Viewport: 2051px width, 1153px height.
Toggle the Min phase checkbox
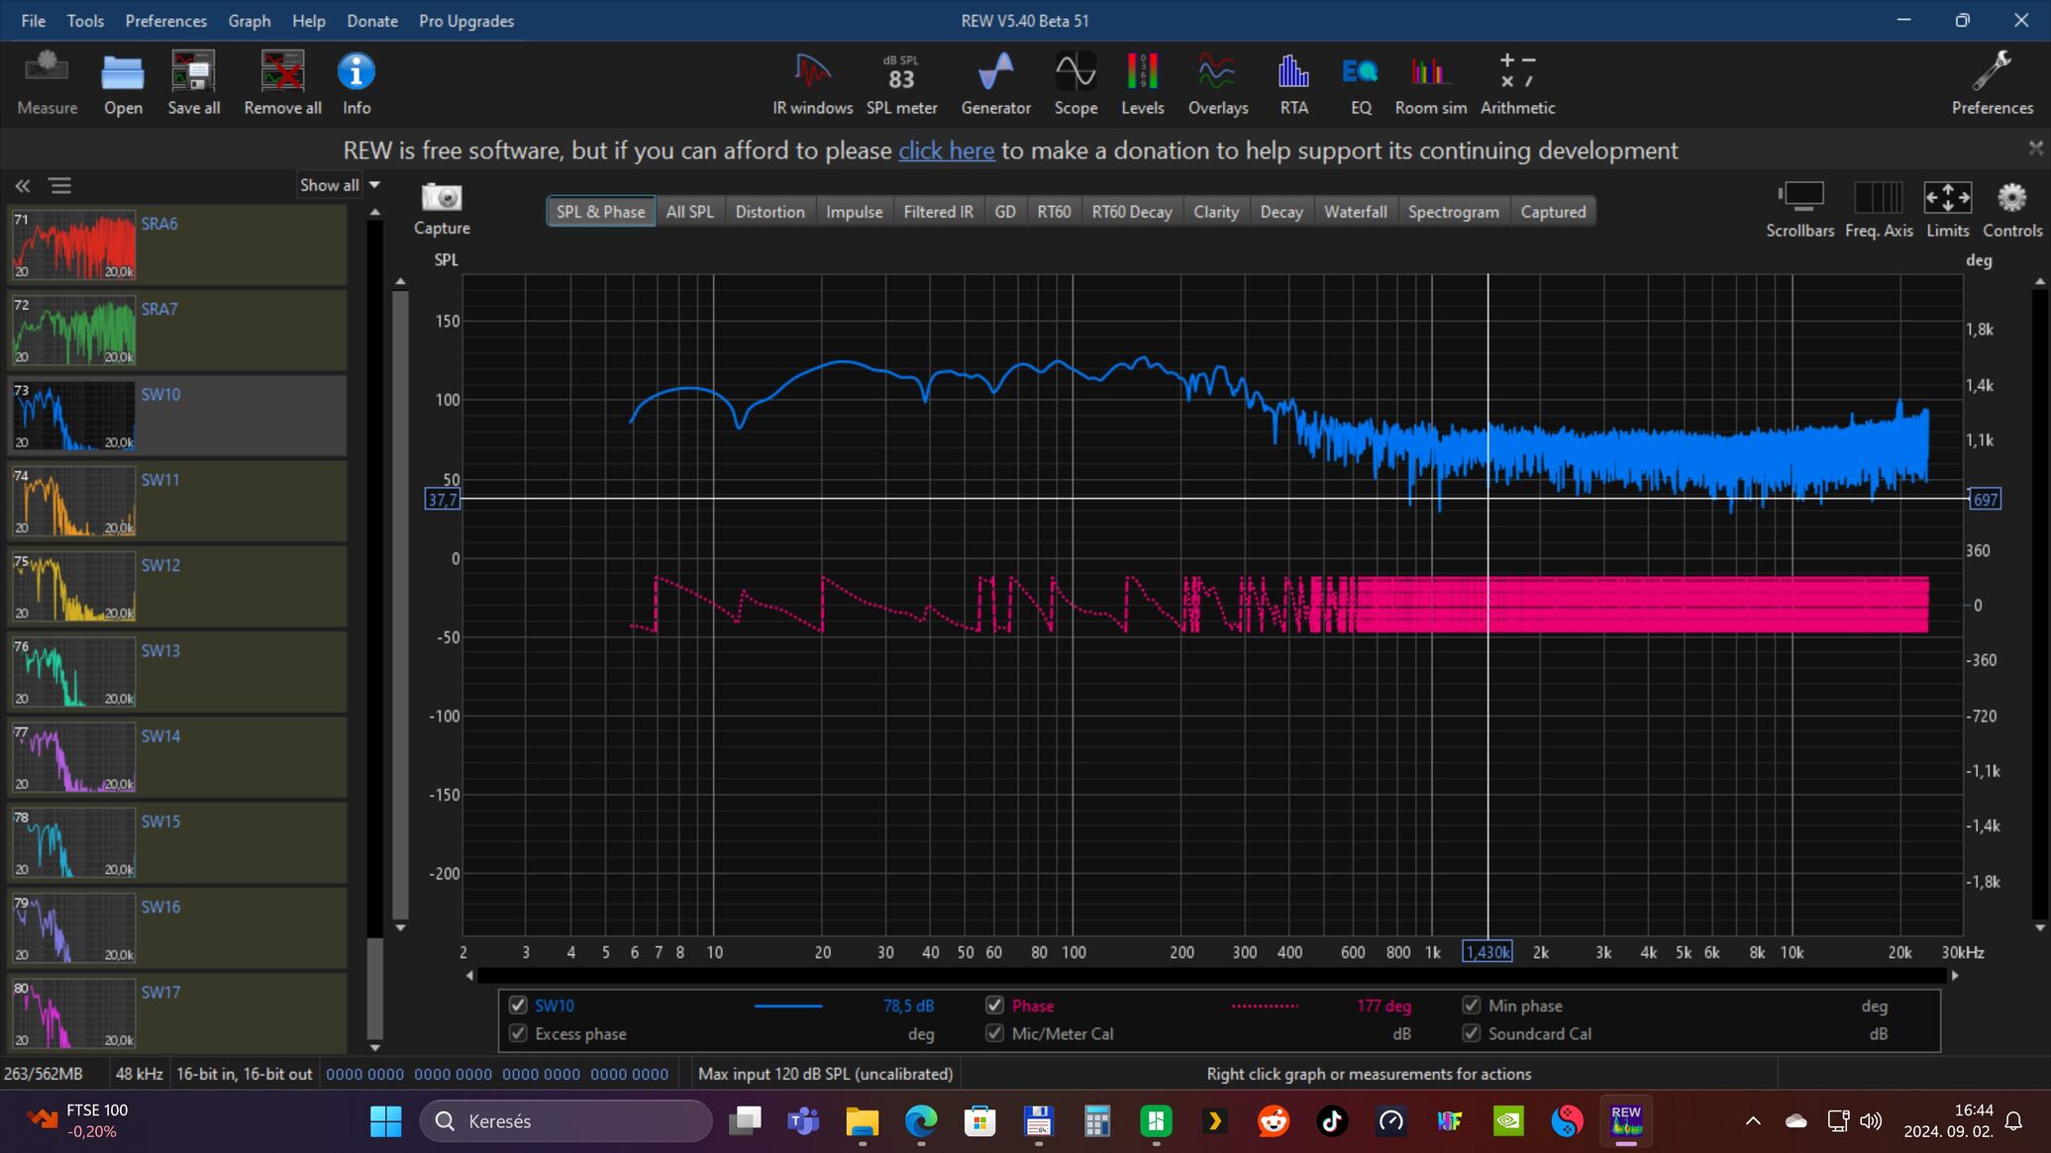coord(1472,1005)
